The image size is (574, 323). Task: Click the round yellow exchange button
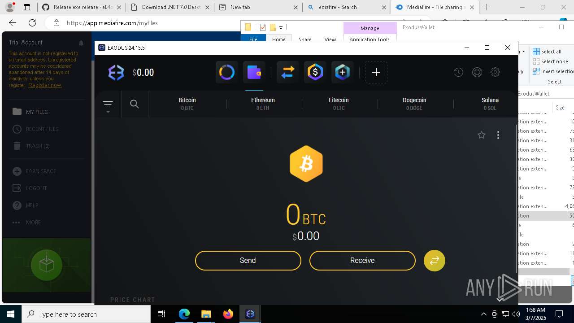click(435, 261)
